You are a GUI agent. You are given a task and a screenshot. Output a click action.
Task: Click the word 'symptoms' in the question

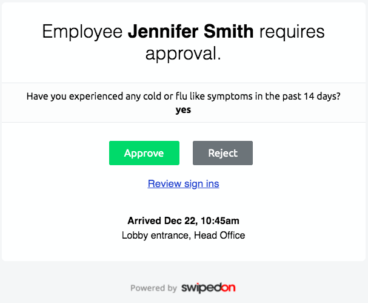tap(230, 97)
